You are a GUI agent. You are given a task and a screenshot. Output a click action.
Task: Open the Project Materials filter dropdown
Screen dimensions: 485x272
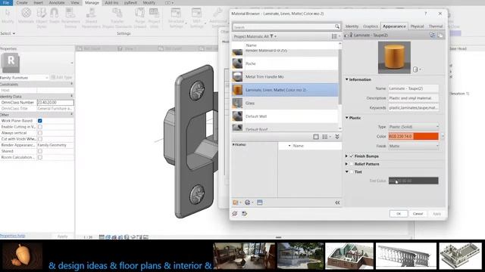point(255,36)
